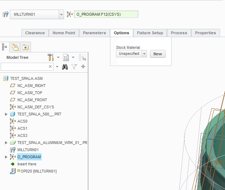Switch to the Clearance tab
Viewport: 225px width, 190px height.
(x=35, y=33)
